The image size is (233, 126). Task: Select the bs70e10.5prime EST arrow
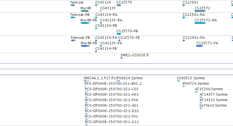tap(201, 108)
